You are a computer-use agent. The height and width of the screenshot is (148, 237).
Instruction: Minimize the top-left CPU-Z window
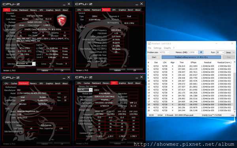click(x=64, y=4)
